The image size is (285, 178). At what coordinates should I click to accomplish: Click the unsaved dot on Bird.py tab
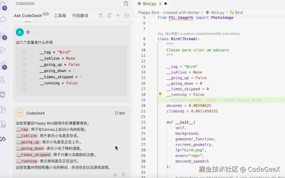tap(165, 4)
